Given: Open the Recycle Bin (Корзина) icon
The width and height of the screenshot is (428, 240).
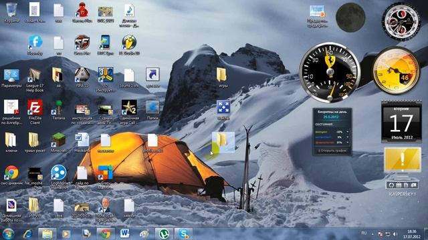Looking at the screenshot, I should click(11, 12).
